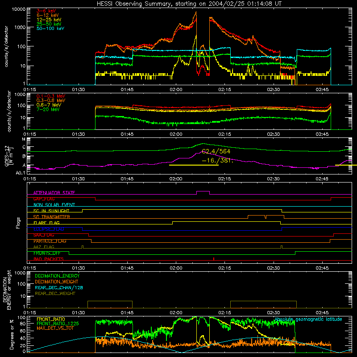
Task: Click the C2.4/564 flare annotation
Action: click(216, 151)
